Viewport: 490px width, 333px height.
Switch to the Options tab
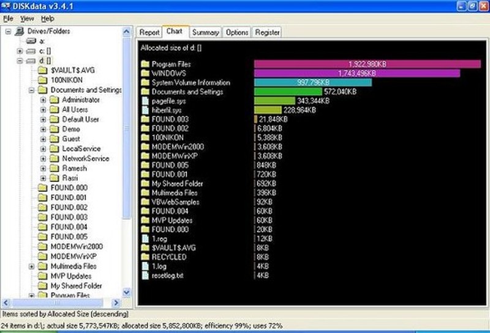pos(237,32)
